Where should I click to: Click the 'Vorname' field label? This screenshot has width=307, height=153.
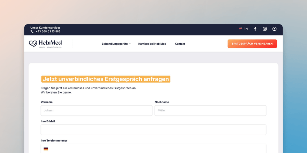tap(47, 102)
